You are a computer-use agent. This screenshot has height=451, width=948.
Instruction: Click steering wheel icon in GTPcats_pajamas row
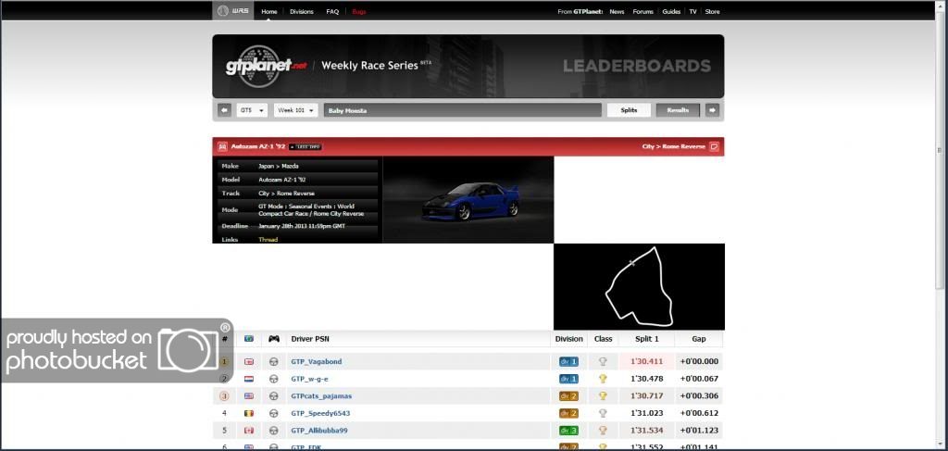click(x=274, y=396)
